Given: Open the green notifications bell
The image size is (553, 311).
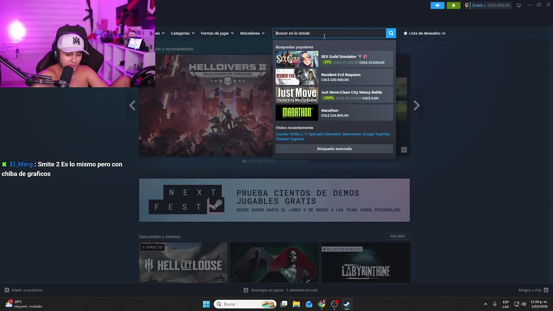Looking at the screenshot, I should pos(454,6).
